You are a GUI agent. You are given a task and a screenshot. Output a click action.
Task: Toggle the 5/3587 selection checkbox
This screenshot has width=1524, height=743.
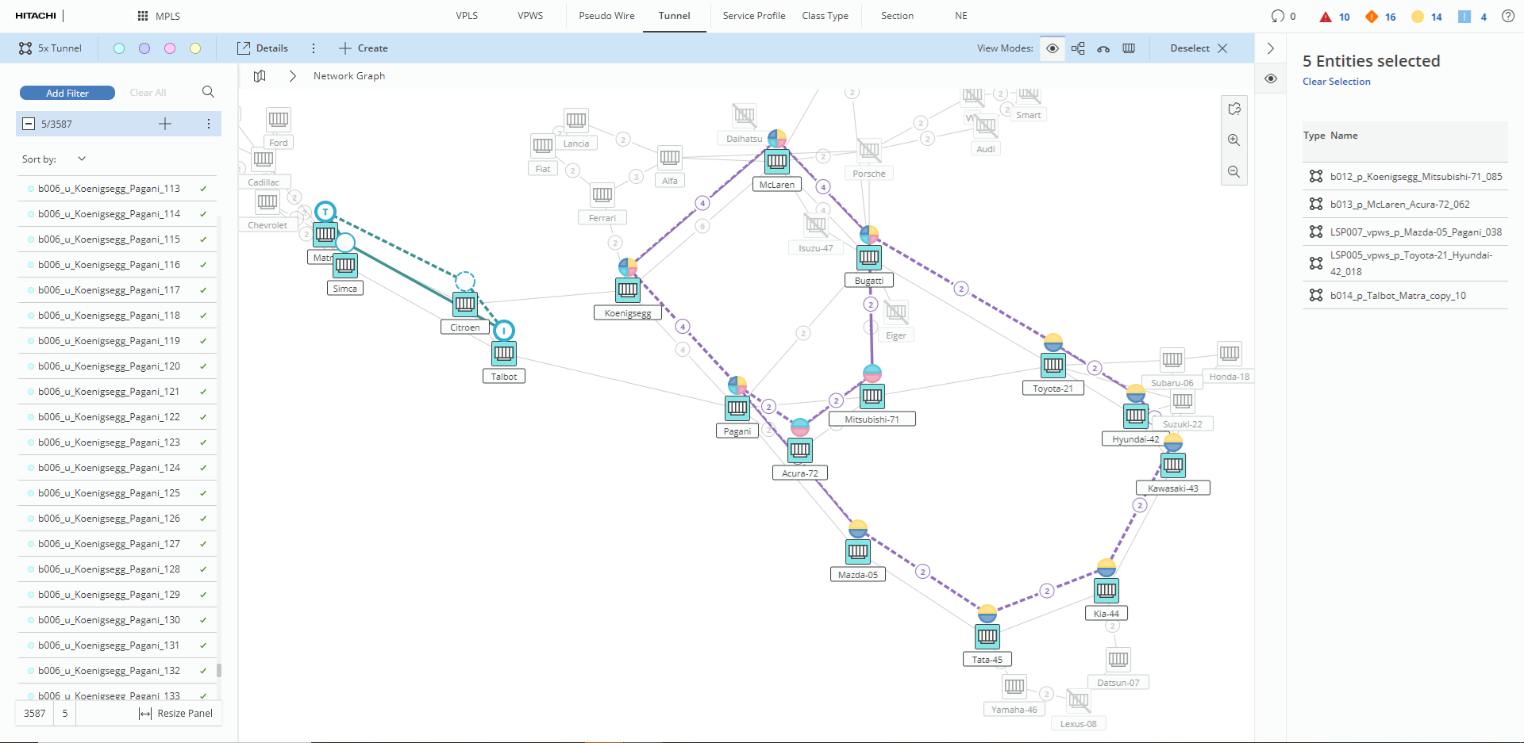pyautogui.click(x=29, y=124)
